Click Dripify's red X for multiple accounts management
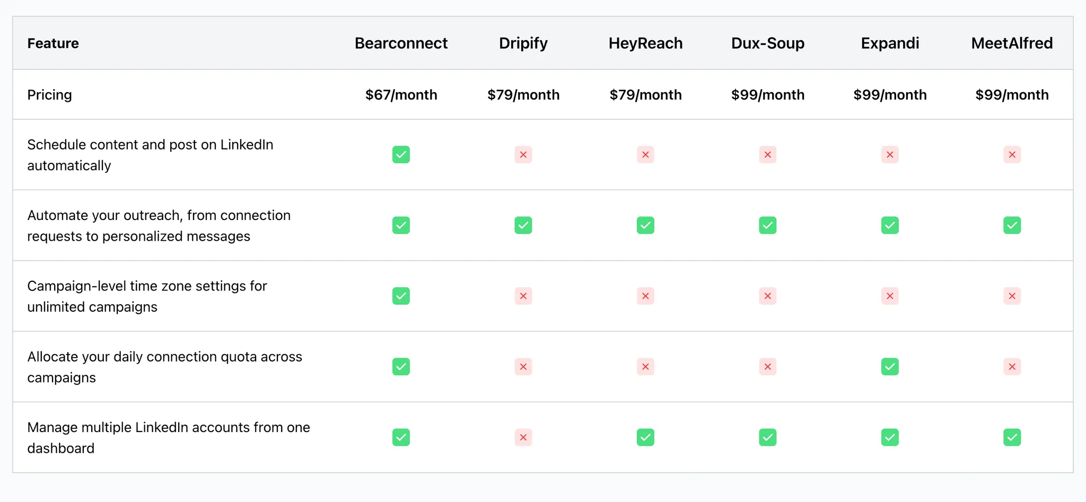Image resolution: width=1086 pixels, height=502 pixels. (x=523, y=437)
